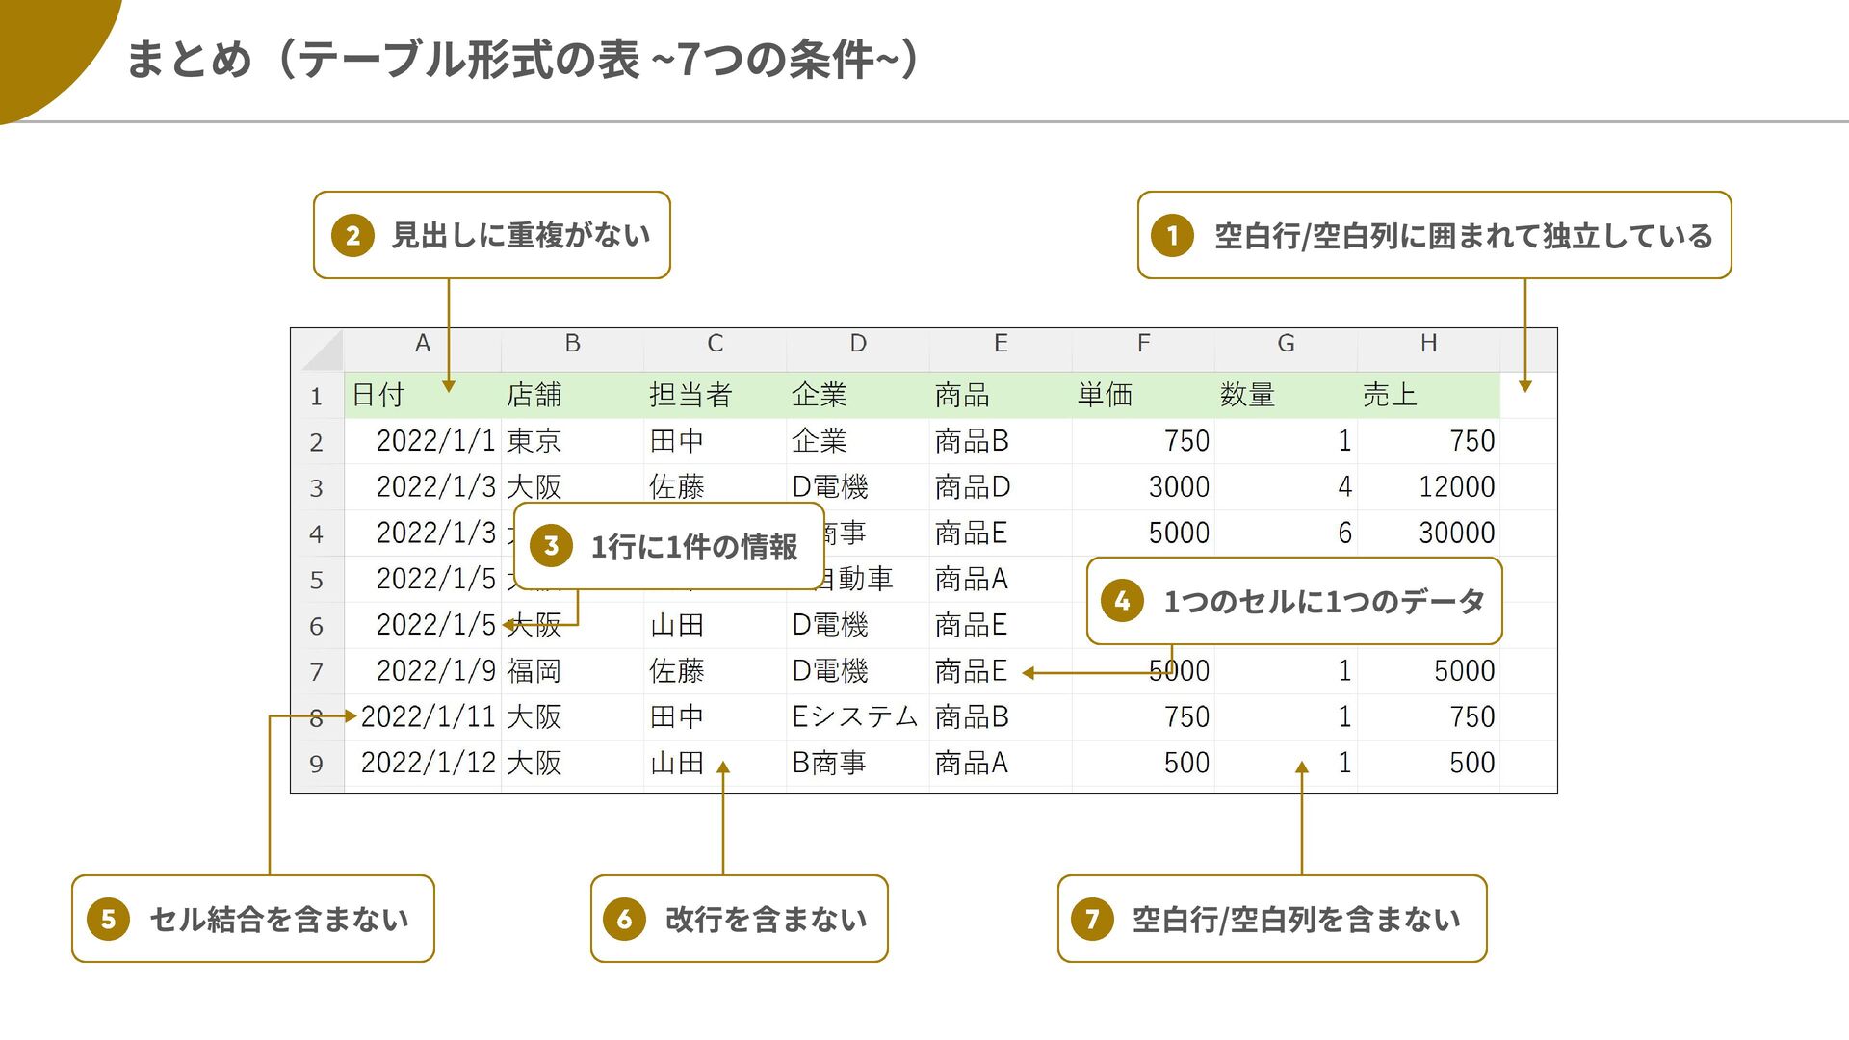
Task: Click the unit price 3000 cell
Action: pos(1143,487)
